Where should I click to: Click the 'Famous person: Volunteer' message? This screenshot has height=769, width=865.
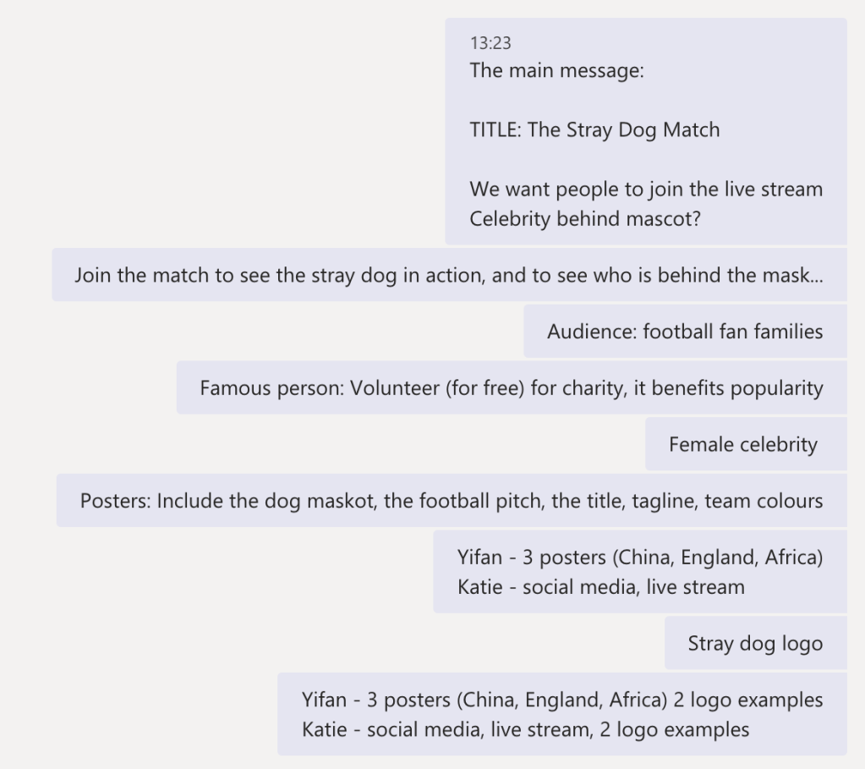tap(511, 388)
